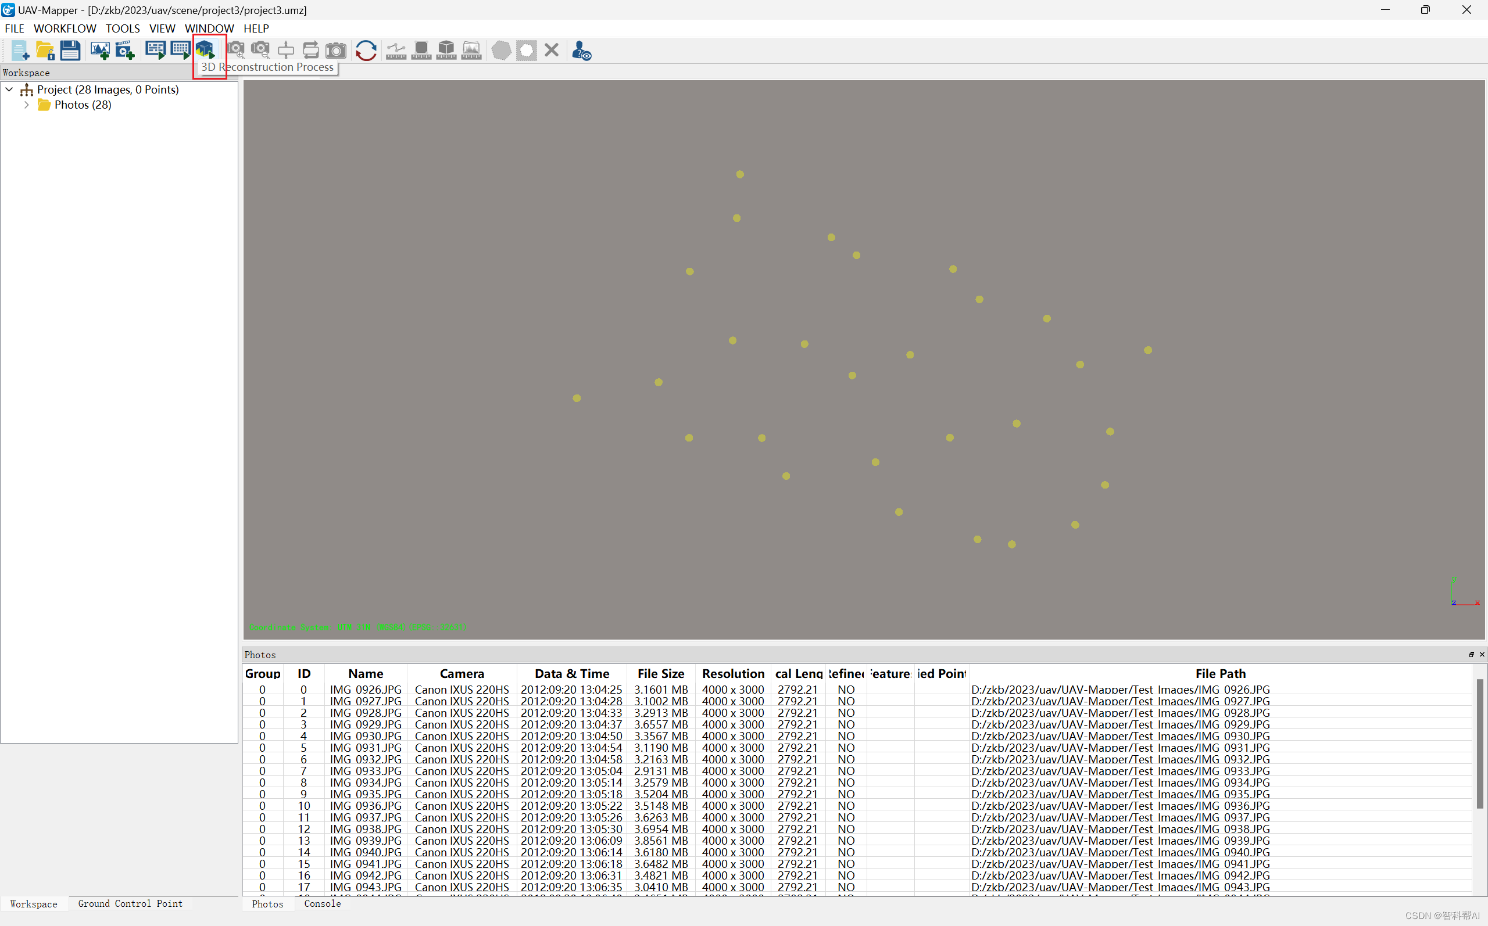Viewport: 1488px width, 926px height.
Task: Select the distance measurement ruler tool
Action: pos(396,50)
